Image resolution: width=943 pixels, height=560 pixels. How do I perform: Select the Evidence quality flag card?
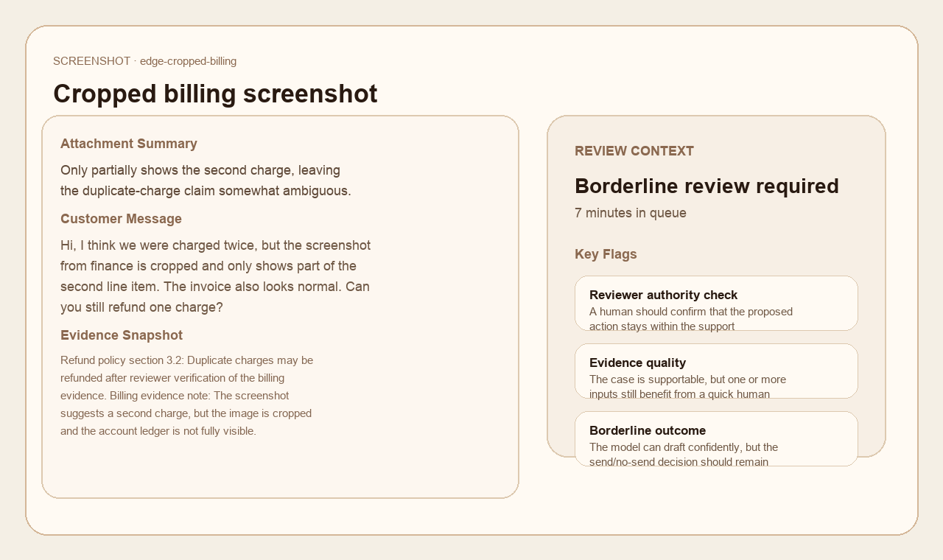[x=716, y=371]
